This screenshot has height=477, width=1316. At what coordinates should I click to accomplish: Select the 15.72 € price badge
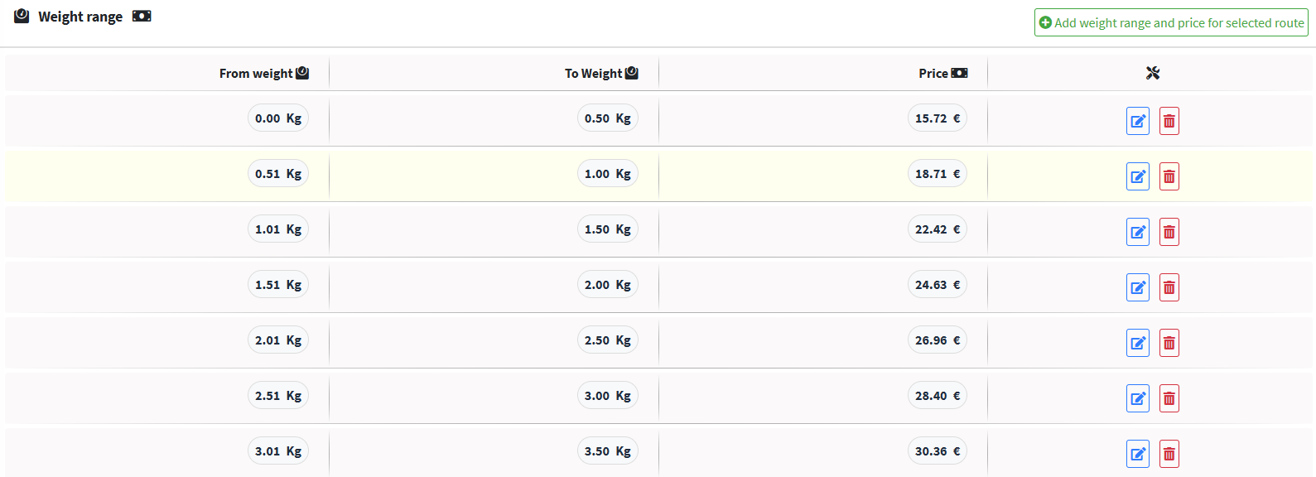938,118
